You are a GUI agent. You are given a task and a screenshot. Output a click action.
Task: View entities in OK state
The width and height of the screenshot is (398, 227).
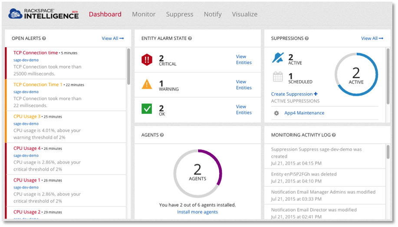click(243, 110)
